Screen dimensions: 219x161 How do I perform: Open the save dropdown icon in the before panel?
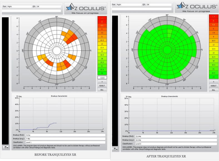click(6, 147)
